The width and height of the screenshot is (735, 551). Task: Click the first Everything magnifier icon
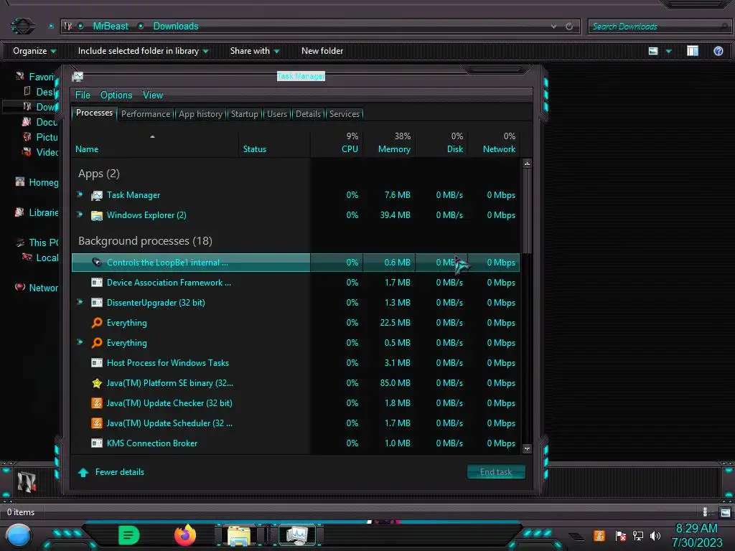97,322
